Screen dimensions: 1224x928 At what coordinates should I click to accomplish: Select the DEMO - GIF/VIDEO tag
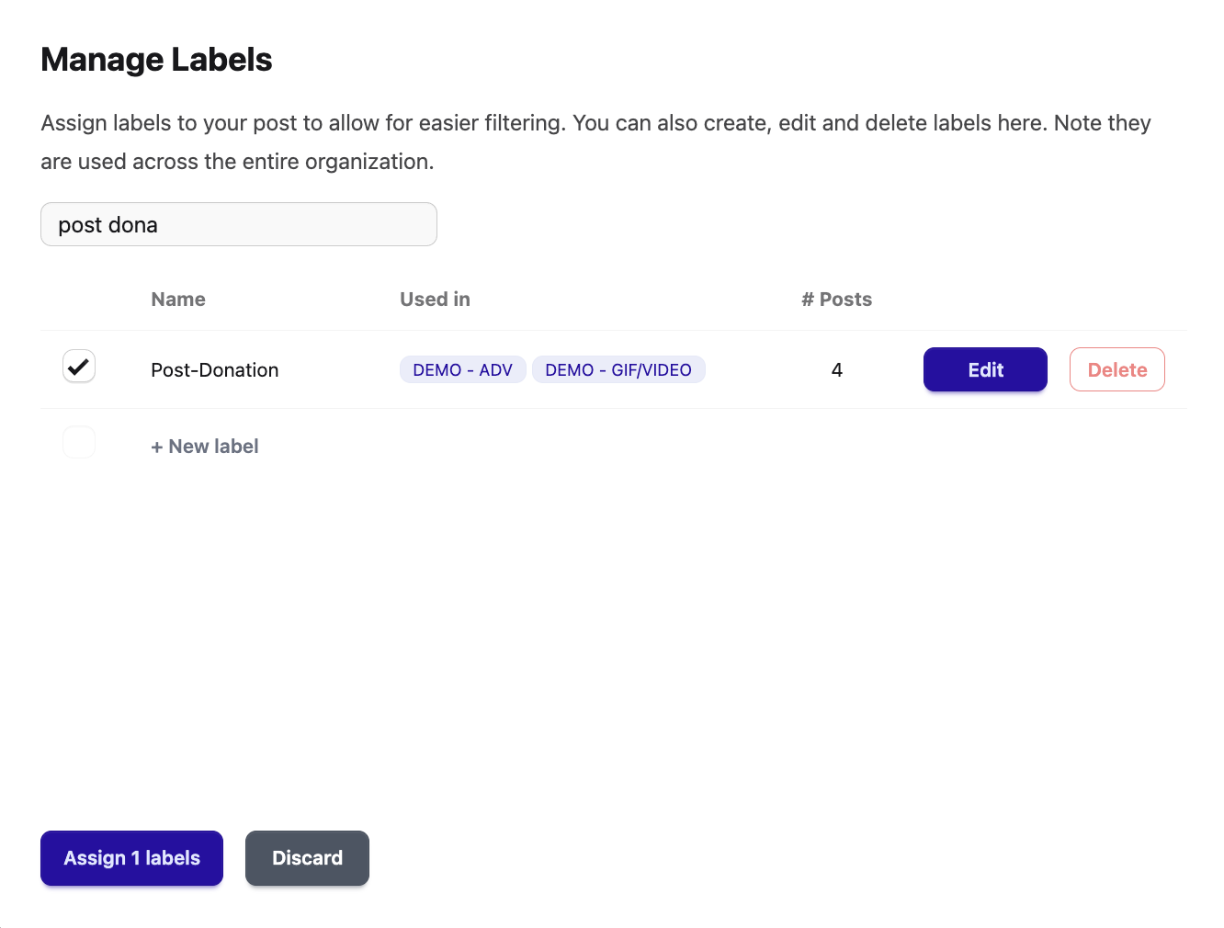618,369
